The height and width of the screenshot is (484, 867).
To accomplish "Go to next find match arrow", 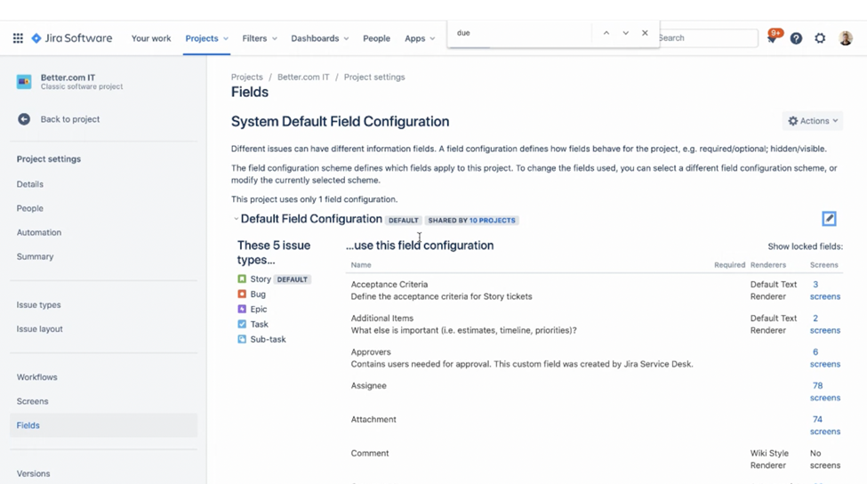I will click(625, 33).
